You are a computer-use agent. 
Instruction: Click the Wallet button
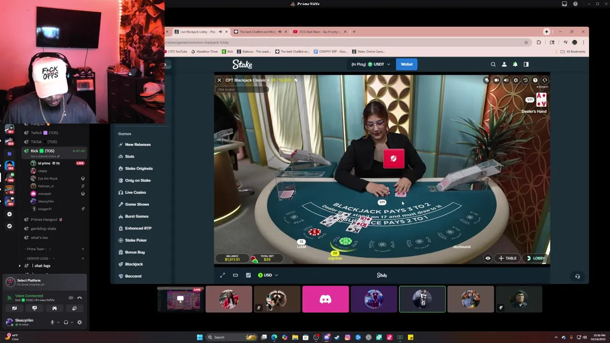coord(407,64)
